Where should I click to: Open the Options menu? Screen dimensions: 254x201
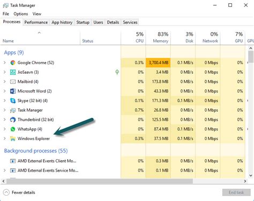click(21, 14)
